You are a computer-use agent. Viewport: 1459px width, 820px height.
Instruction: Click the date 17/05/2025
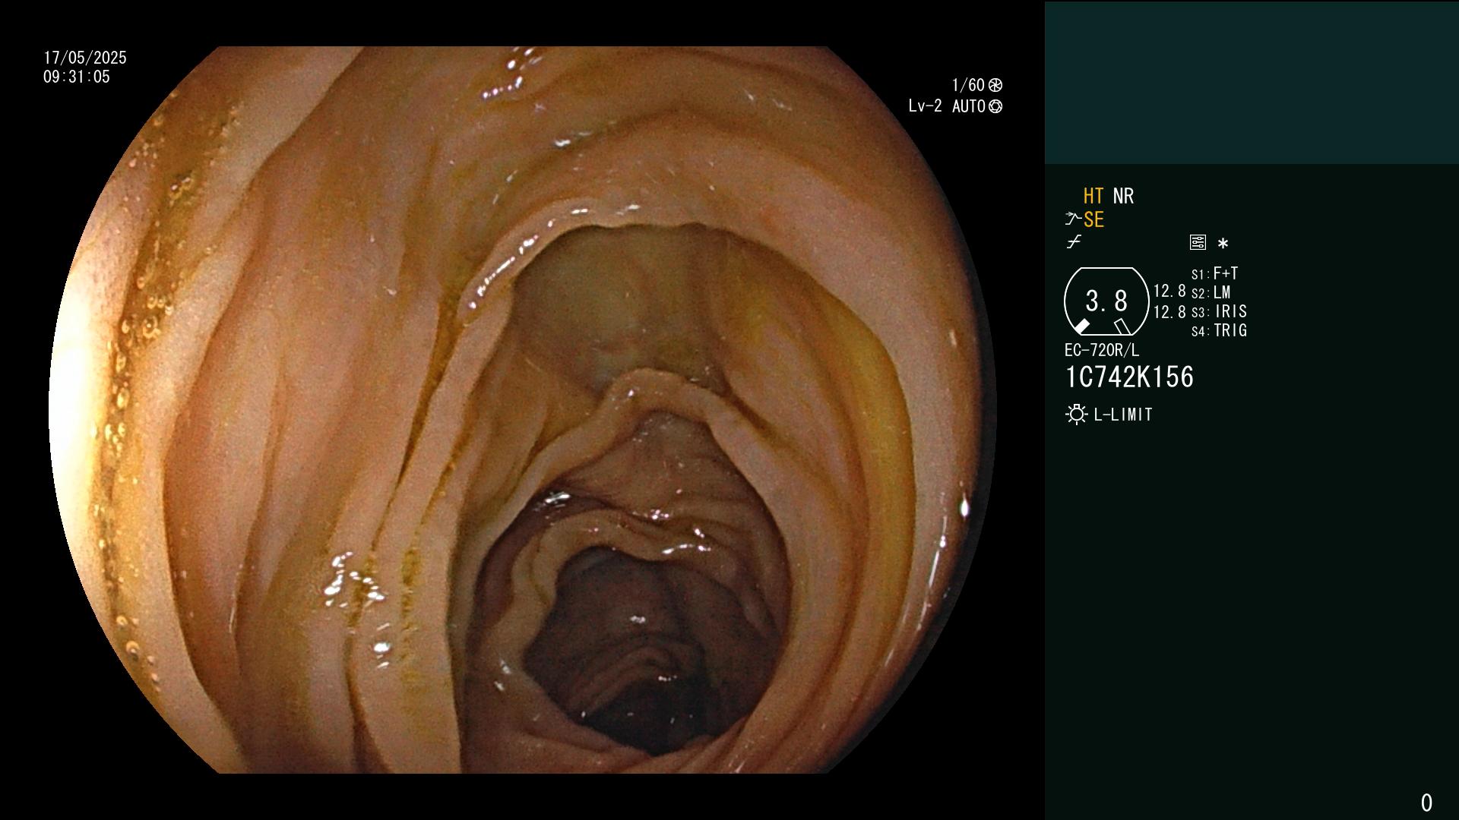click(x=85, y=58)
